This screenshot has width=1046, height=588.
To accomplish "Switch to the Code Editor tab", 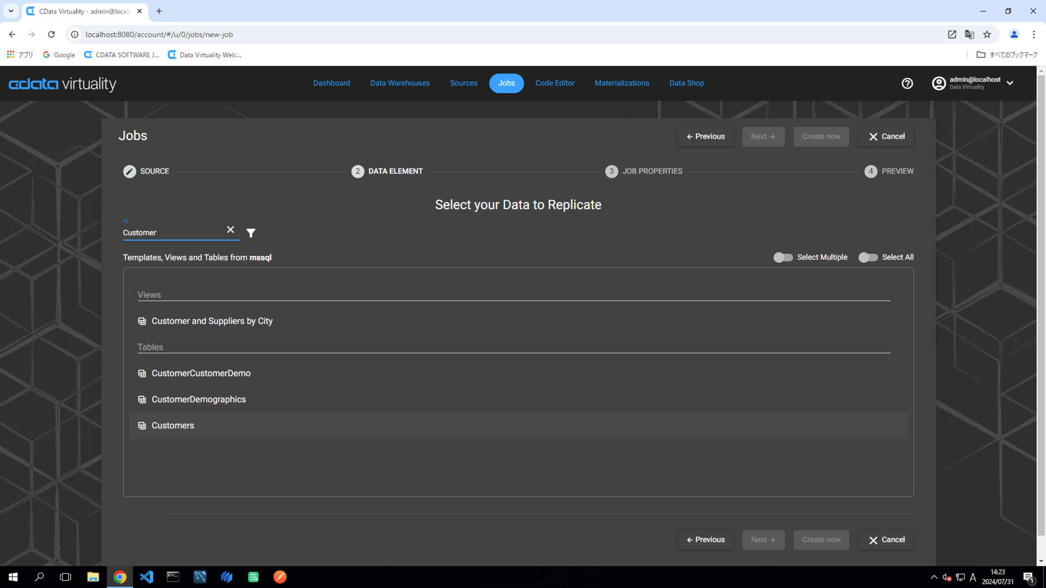I will tap(555, 83).
